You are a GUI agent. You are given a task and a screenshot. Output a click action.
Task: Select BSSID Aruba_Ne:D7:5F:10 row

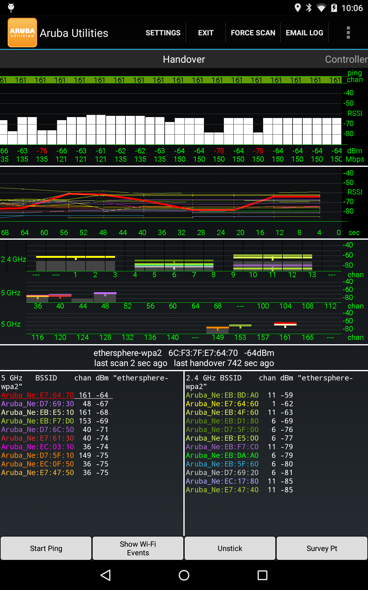[55, 455]
